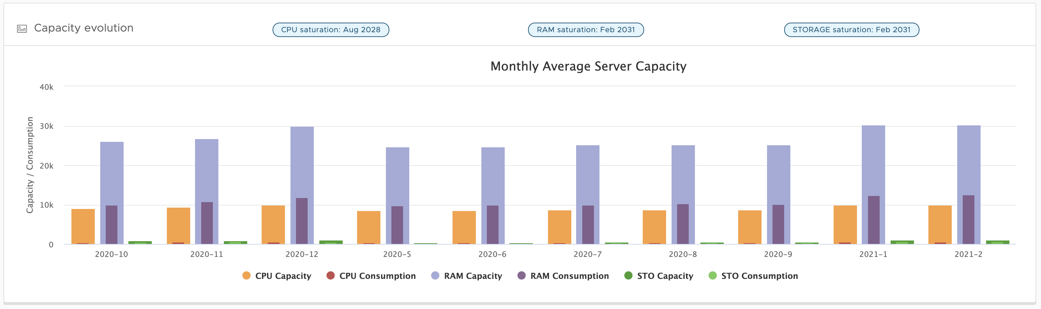The width and height of the screenshot is (1041, 309).
Task: Click the Capacity / Consumption axis title
Action: (x=30, y=165)
